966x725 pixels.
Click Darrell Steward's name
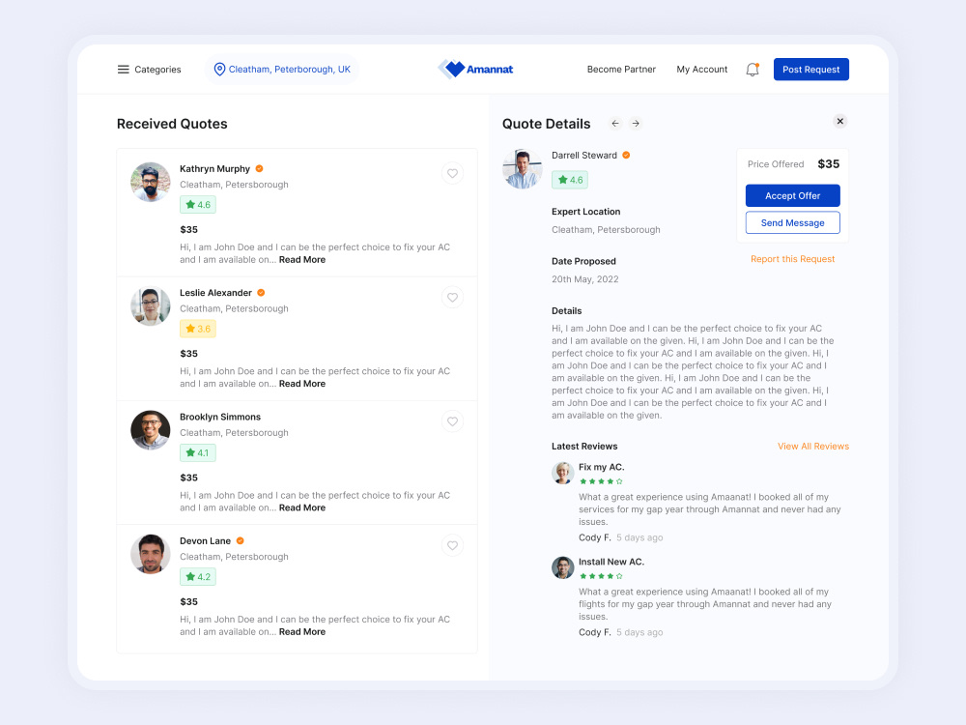[x=584, y=156]
